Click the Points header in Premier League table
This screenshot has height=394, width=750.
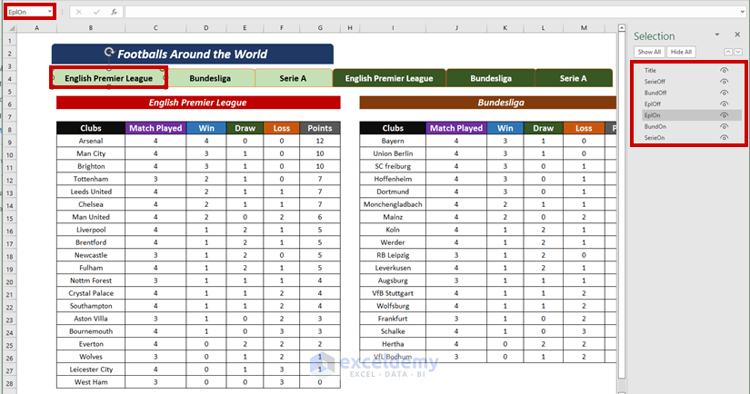[x=320, y=128]
